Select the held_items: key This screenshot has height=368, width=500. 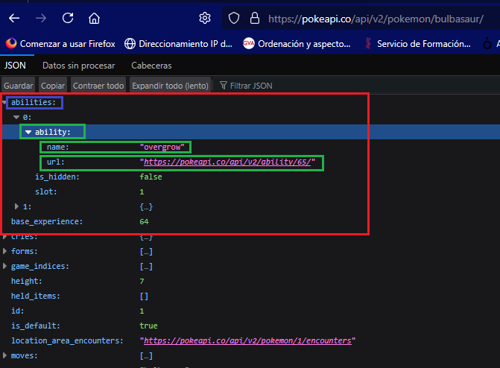36,296
